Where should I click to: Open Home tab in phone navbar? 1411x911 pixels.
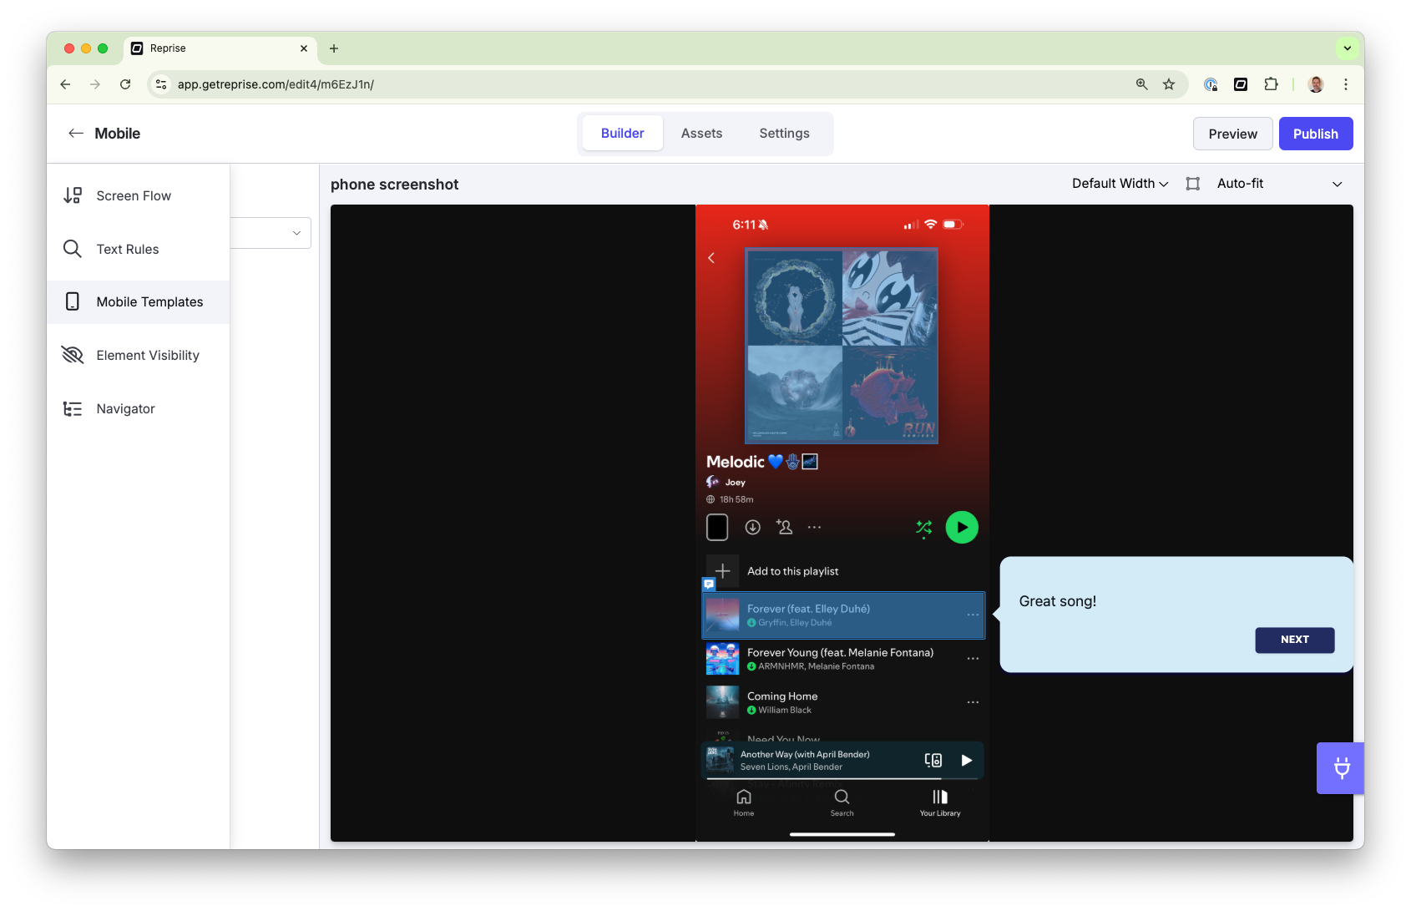pos(744,802)
